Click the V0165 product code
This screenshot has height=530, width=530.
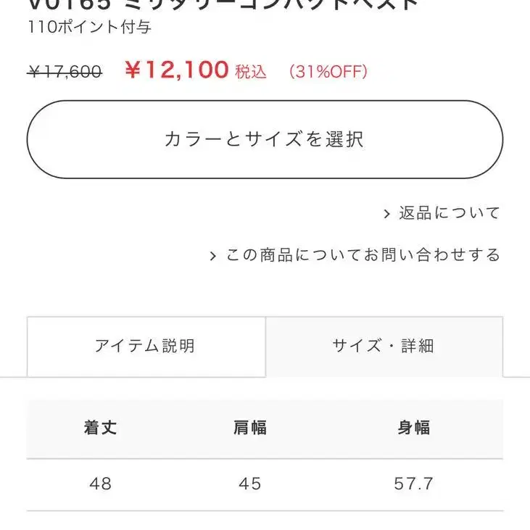tap(70, 4)
